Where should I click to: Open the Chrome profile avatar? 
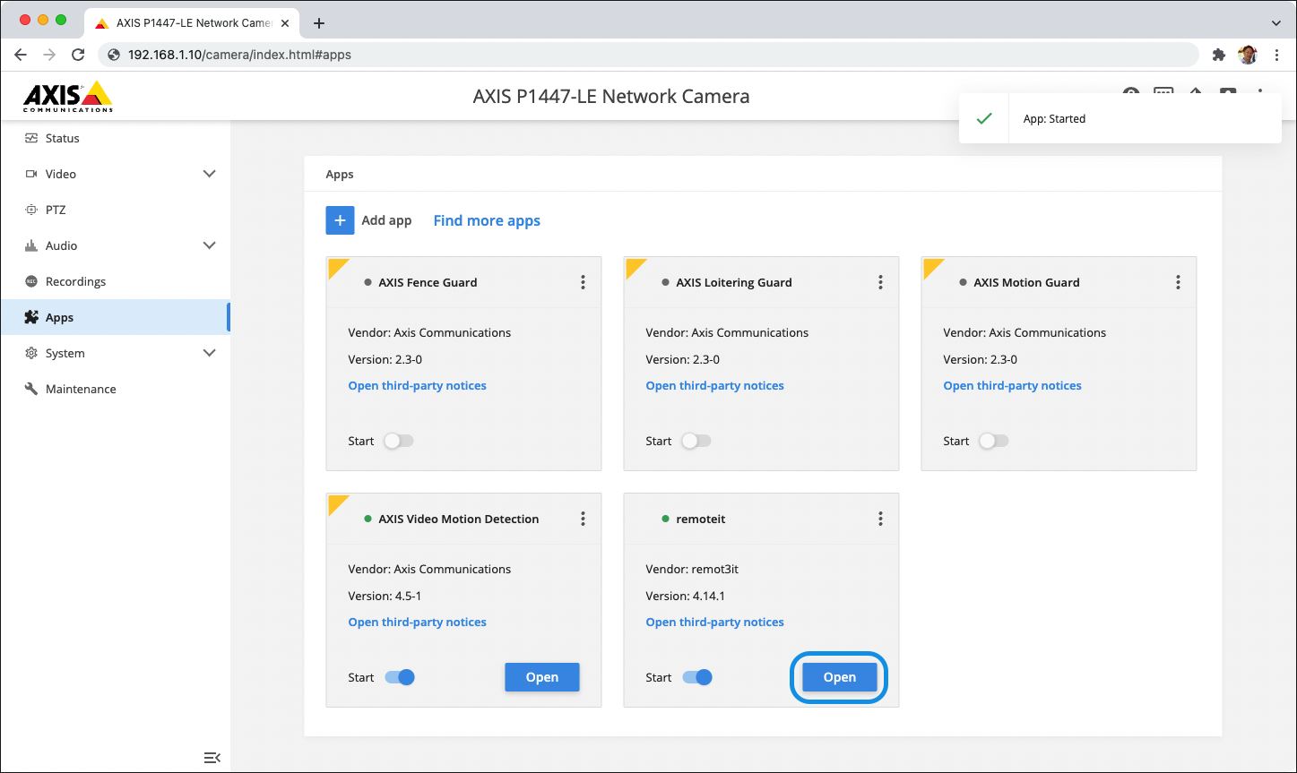click(x=1247, y=55)
